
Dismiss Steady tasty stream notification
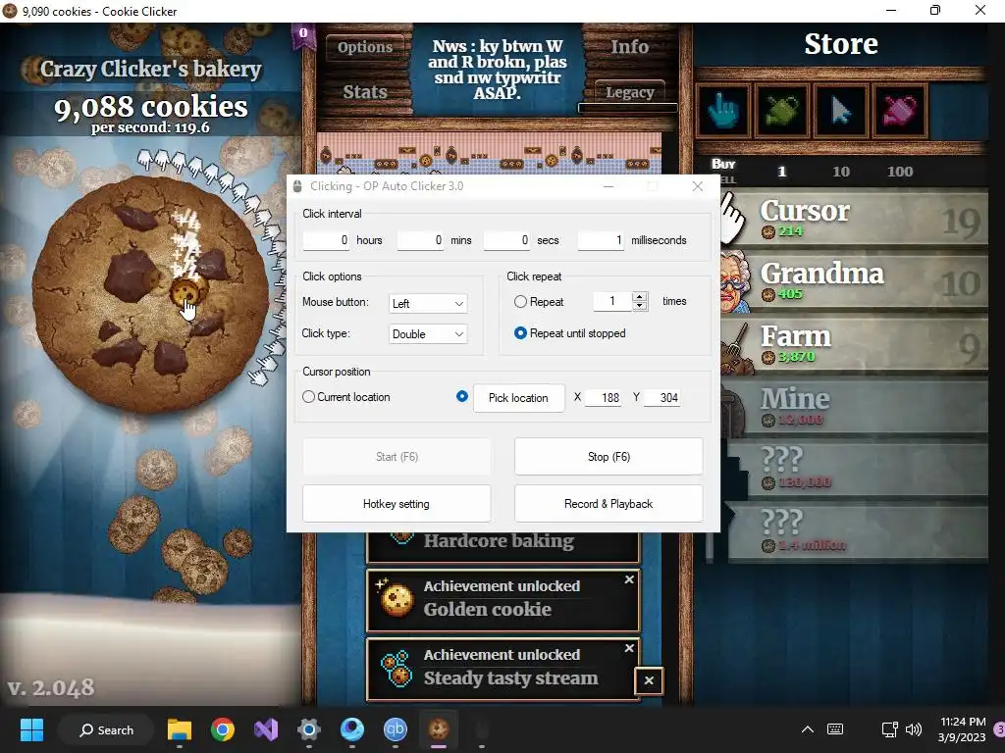[629, 649]
